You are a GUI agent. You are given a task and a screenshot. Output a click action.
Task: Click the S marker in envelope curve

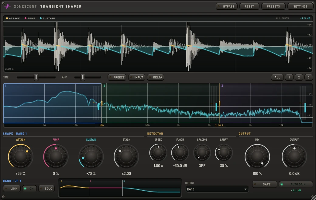point(124,181)
